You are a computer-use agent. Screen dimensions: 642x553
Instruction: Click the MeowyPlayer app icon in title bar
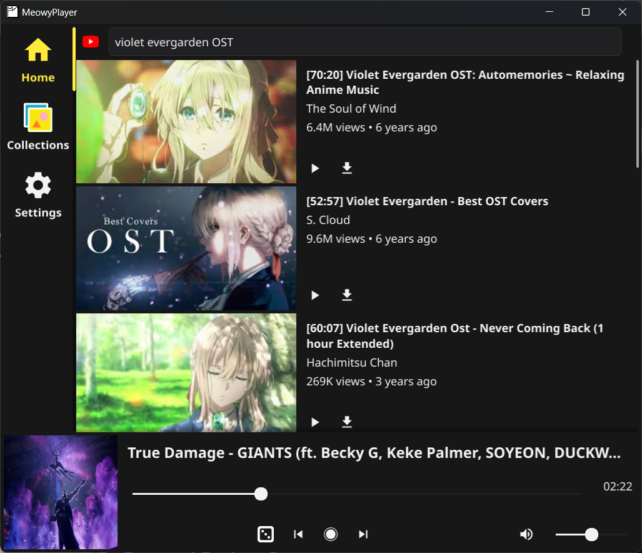(13, 12)
